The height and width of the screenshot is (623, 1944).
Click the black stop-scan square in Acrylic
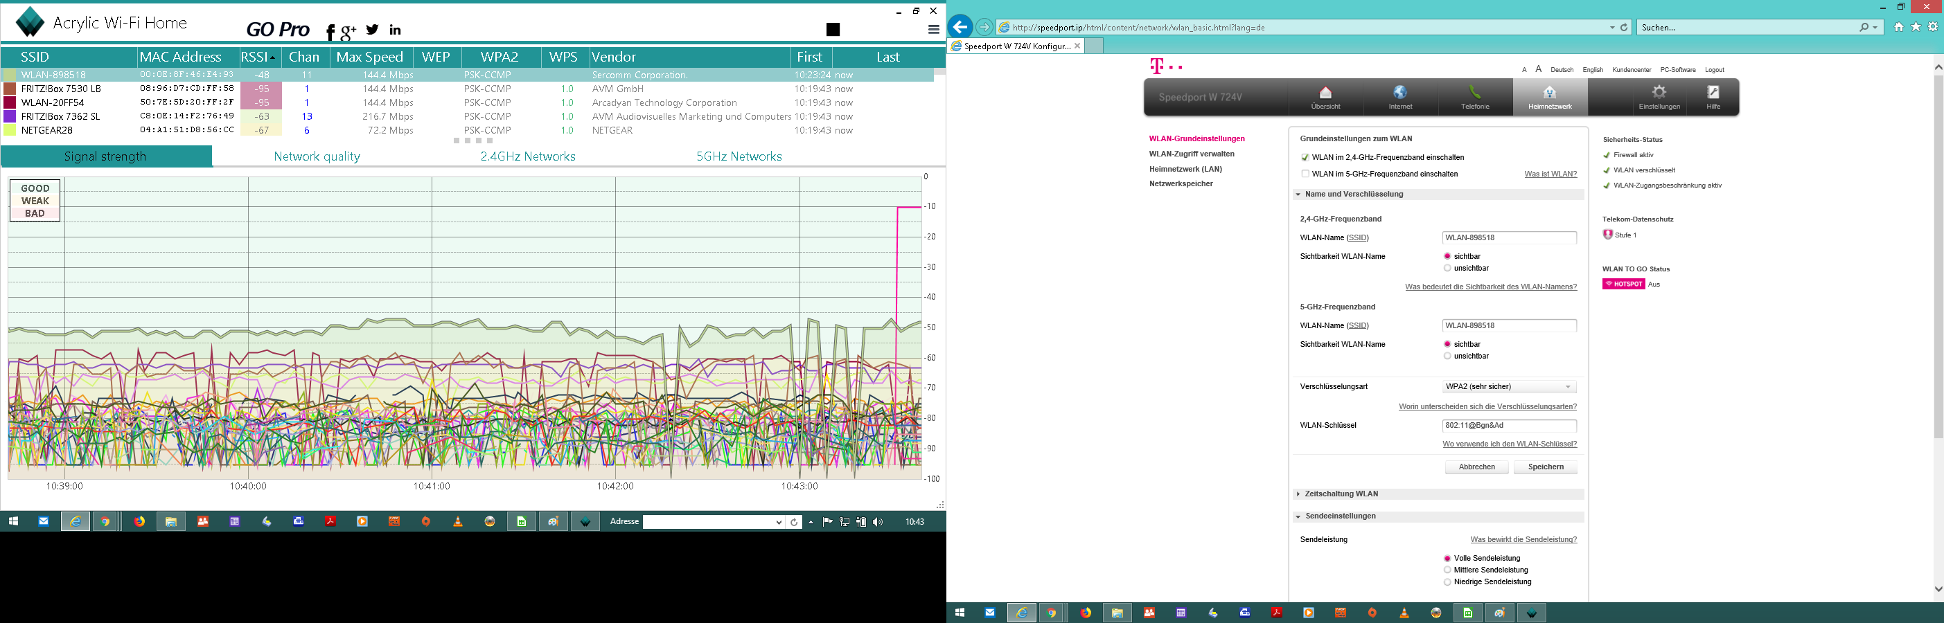pyautogui.click(x=833, y=29)
